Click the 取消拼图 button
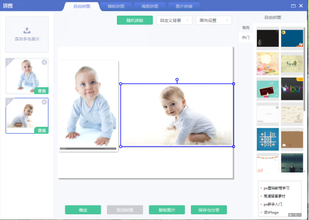The height and width of the screenshot is (220, 309). (x=125, y=210)
